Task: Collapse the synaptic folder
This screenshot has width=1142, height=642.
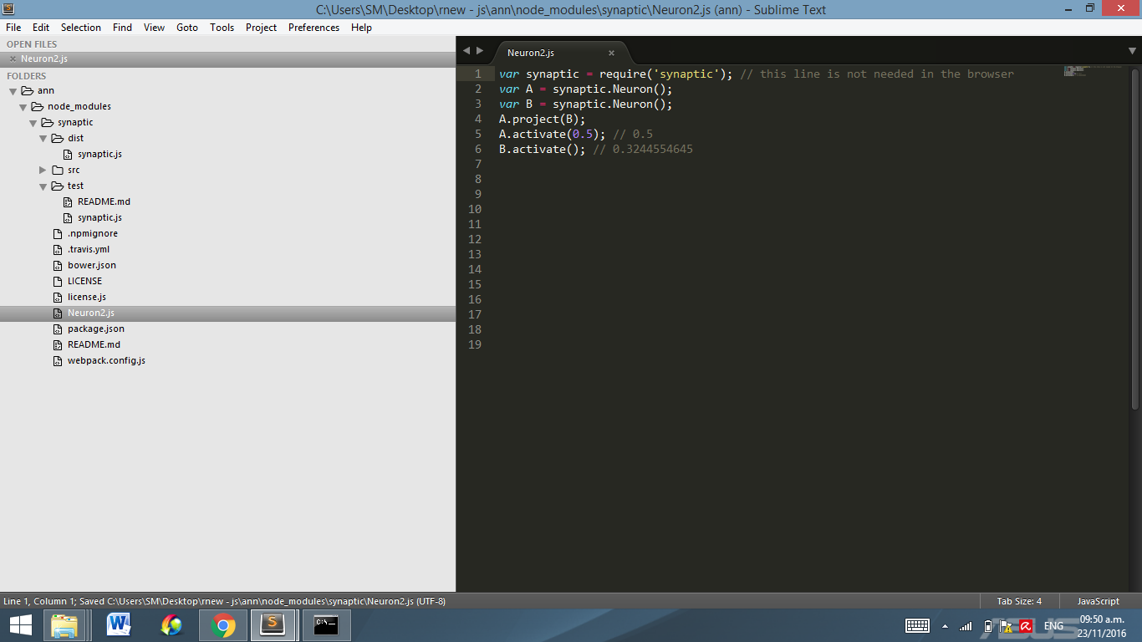Action: pos(33,123)
